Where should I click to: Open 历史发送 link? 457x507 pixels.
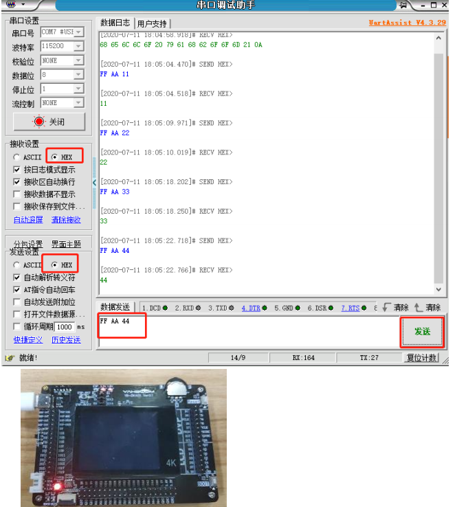click(x=66, y=340)
